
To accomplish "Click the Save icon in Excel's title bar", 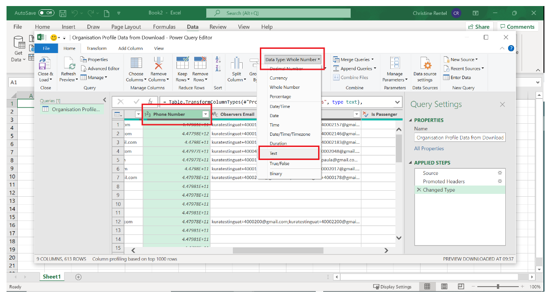I will point(63,13).
